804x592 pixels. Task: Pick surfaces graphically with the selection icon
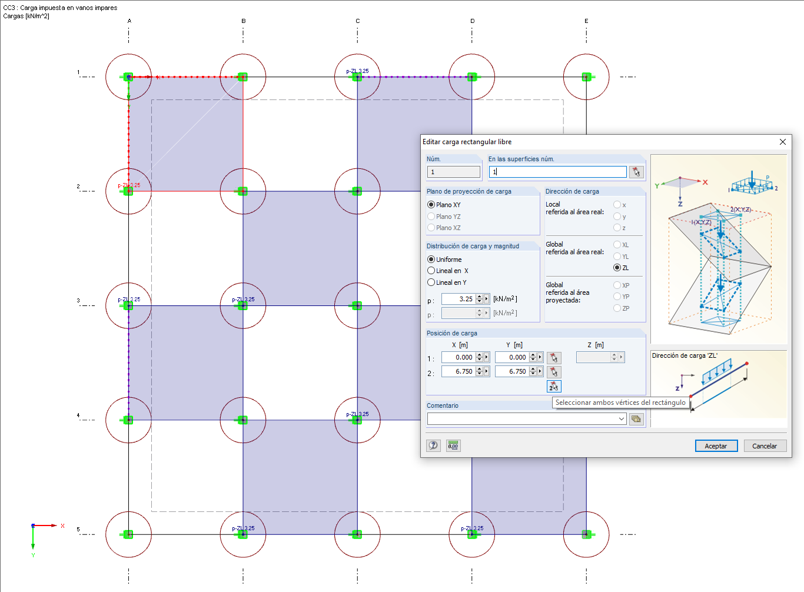[x=636, y=172]
